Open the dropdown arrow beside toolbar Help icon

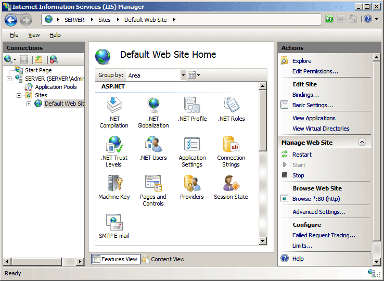(x=376, y=19)
